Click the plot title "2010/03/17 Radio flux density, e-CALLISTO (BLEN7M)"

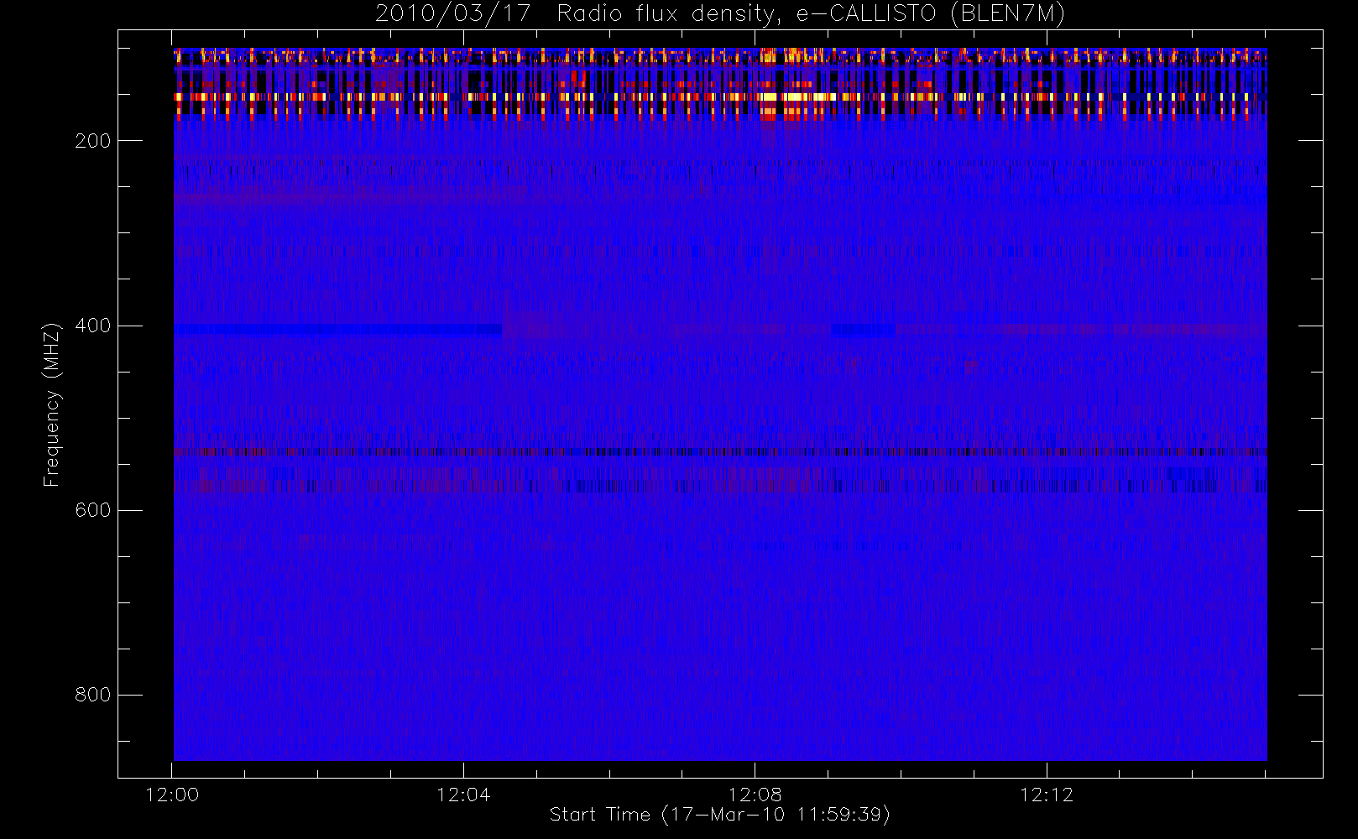(720, 14)
